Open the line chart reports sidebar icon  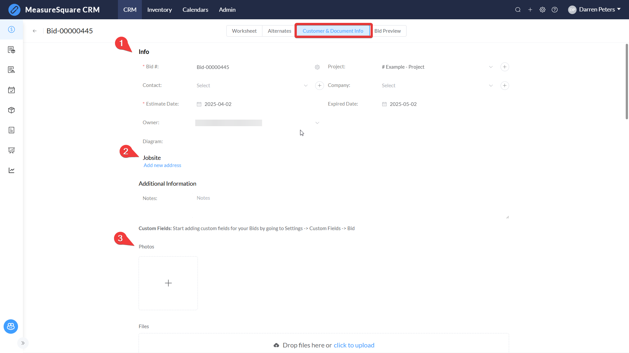(11, 170)
